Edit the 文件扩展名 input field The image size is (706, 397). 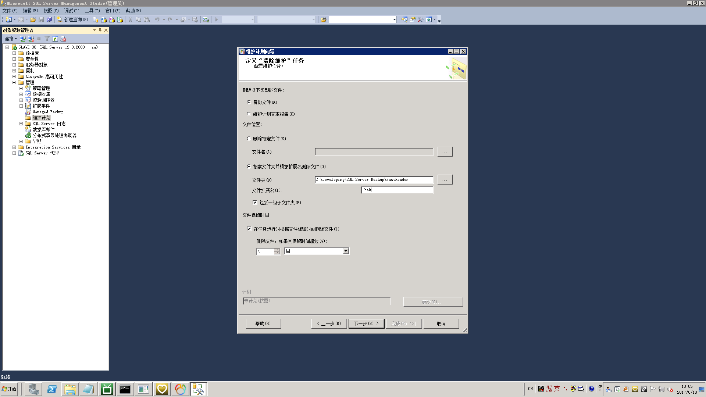coord(396,190)
